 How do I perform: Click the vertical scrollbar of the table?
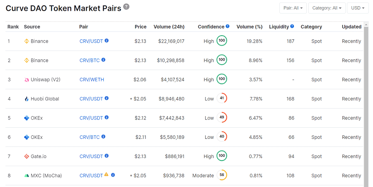click(366, 107)
